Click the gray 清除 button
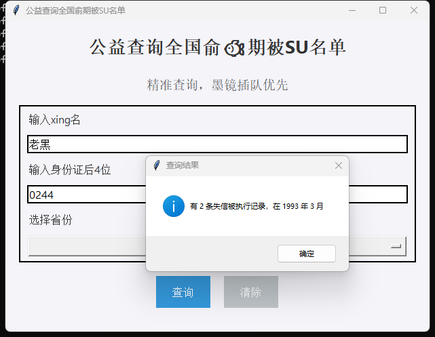 [x=251, y=292]
